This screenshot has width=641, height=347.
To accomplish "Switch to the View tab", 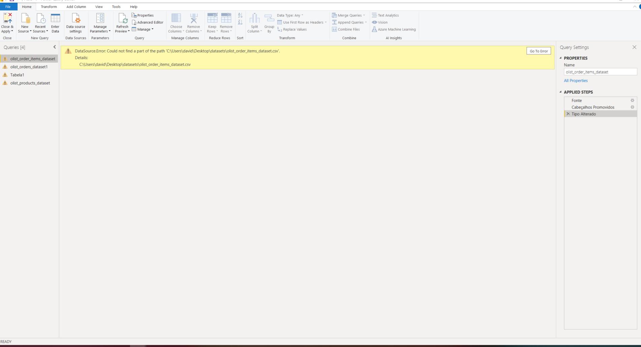I will [99, 7].
